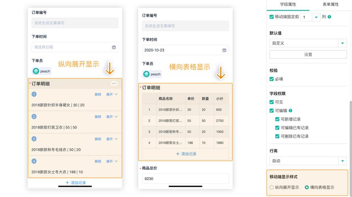The image size is (352, 197).
Task: Toggle 可新增记录 checkbox
Action: pos(277,119)
